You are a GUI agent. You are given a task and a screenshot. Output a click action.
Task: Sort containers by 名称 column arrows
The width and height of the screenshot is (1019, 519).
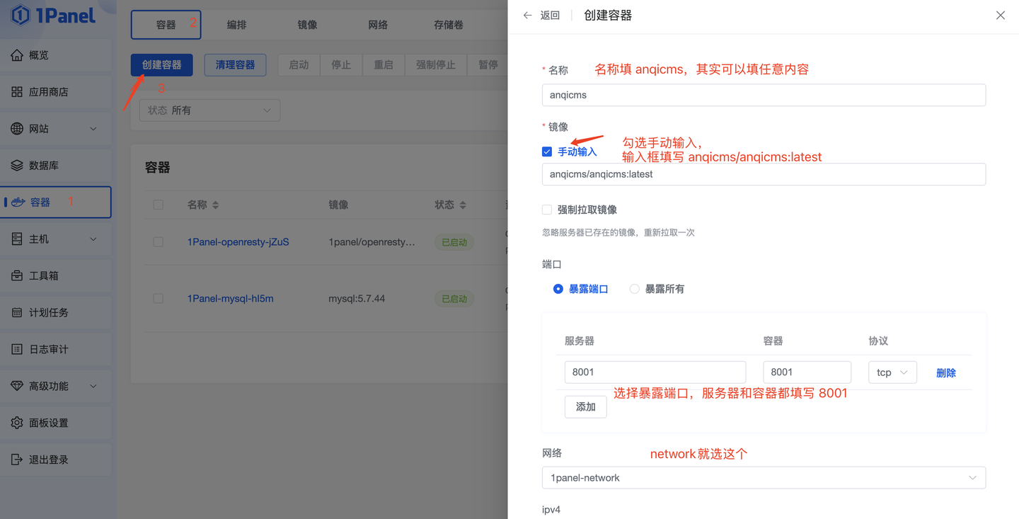click(x=215, y=205)
